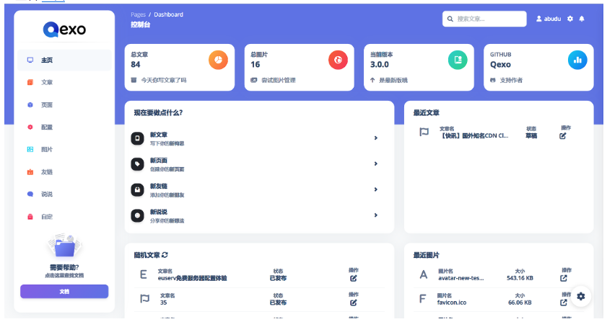Expand the 新友链 quick action arrow

[375, 189]
